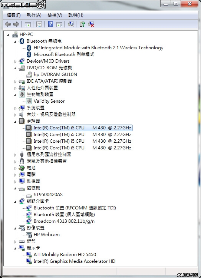Click the Show/Hide console tree icon
The image size is (201, 278).
(28, 24)
